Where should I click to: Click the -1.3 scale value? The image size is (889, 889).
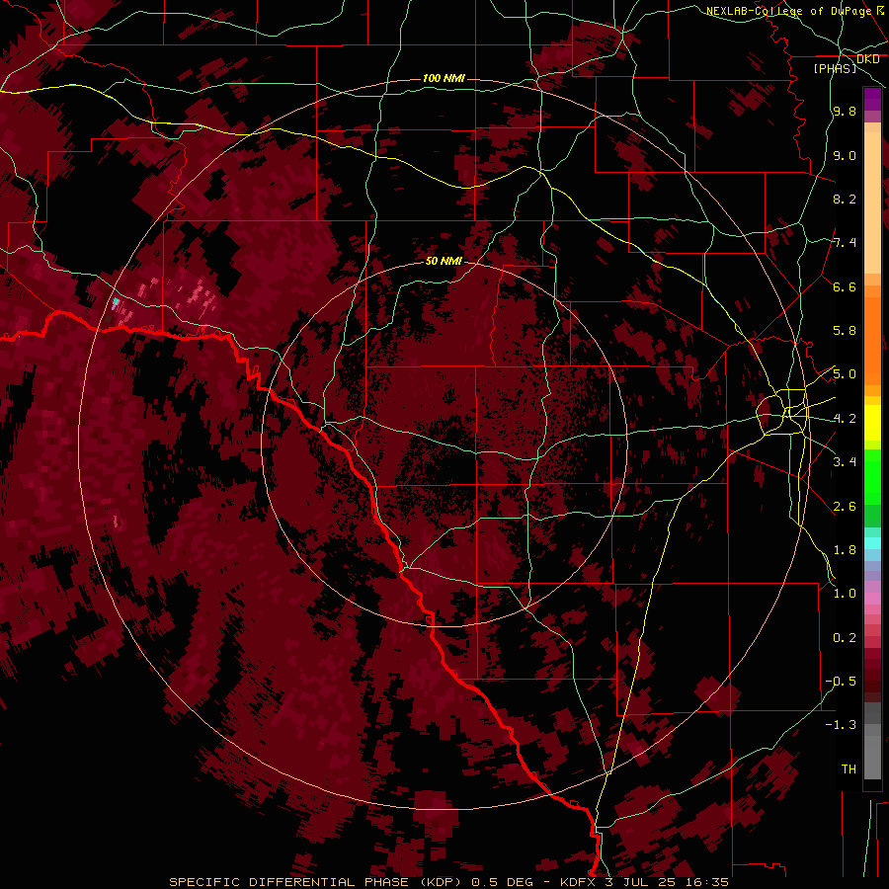pos(841,725)
